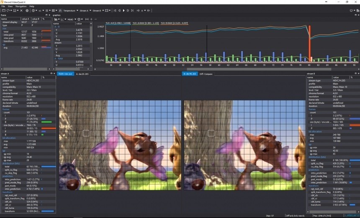Screen dimensions: 360x218
Task: Click the comment bubble icon at the toolbar's right end
Action: point(351,10)
